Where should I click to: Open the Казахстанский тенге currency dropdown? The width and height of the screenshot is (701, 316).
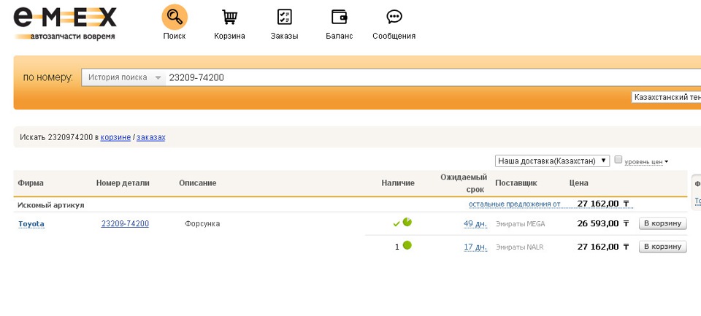coord(666,97)
